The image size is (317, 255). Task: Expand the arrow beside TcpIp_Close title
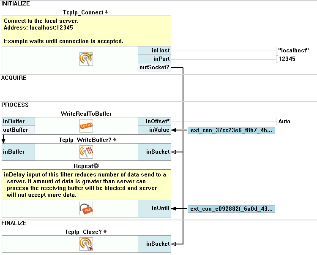tap(105, 231)
